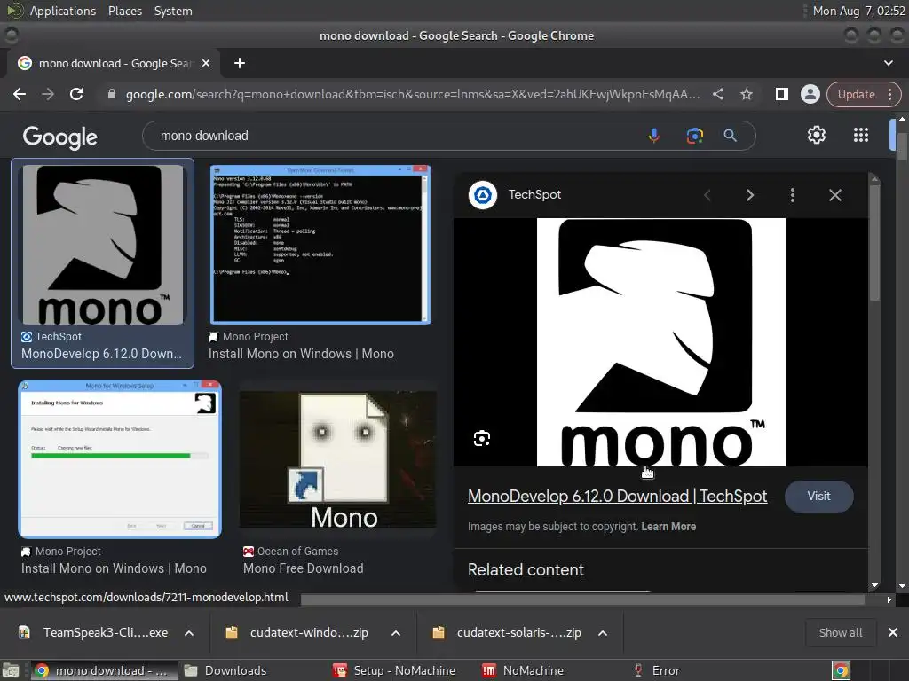Click the horizontal scrollbar at bottom
Screen dimensions: 909x681
(582, 600)
